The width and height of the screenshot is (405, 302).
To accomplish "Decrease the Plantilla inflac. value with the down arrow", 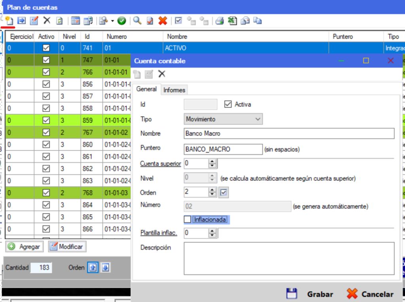I will point(212,235).
